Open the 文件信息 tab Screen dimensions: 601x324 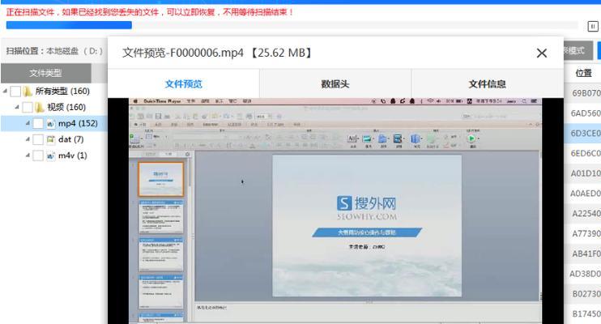point(487,83)
